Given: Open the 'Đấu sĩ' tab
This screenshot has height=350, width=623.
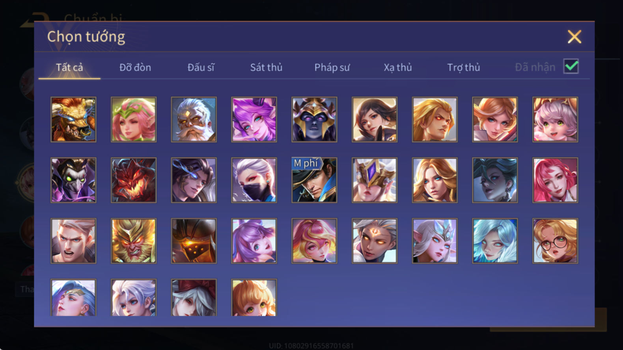Looking at the screenshot, I should tap(201, 67).
